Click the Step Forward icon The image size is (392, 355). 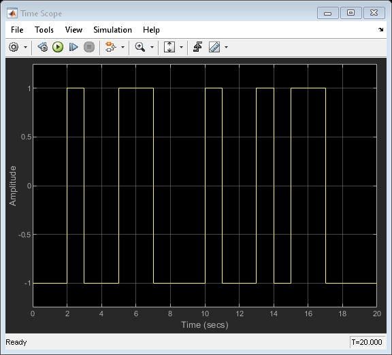[x=73, y=47]
